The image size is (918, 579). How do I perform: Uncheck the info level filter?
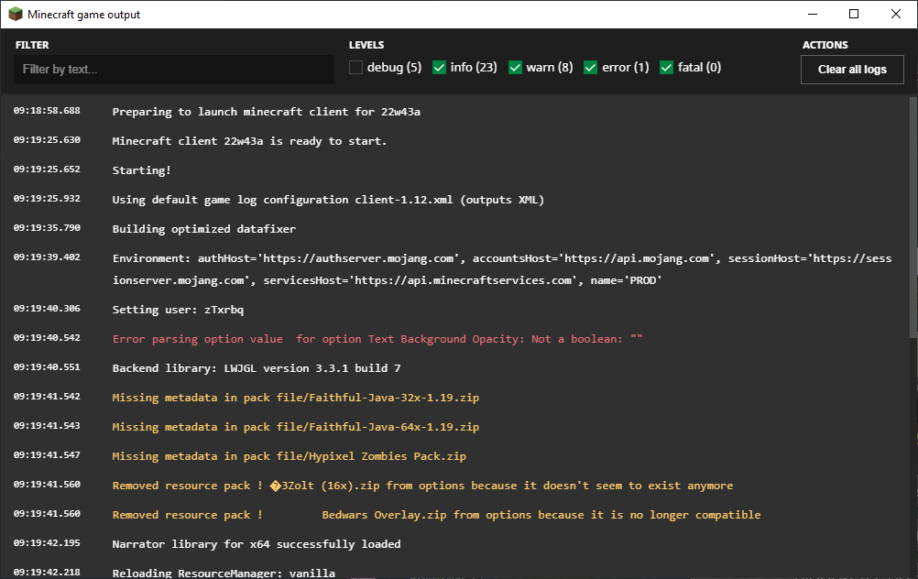(440, 67)
